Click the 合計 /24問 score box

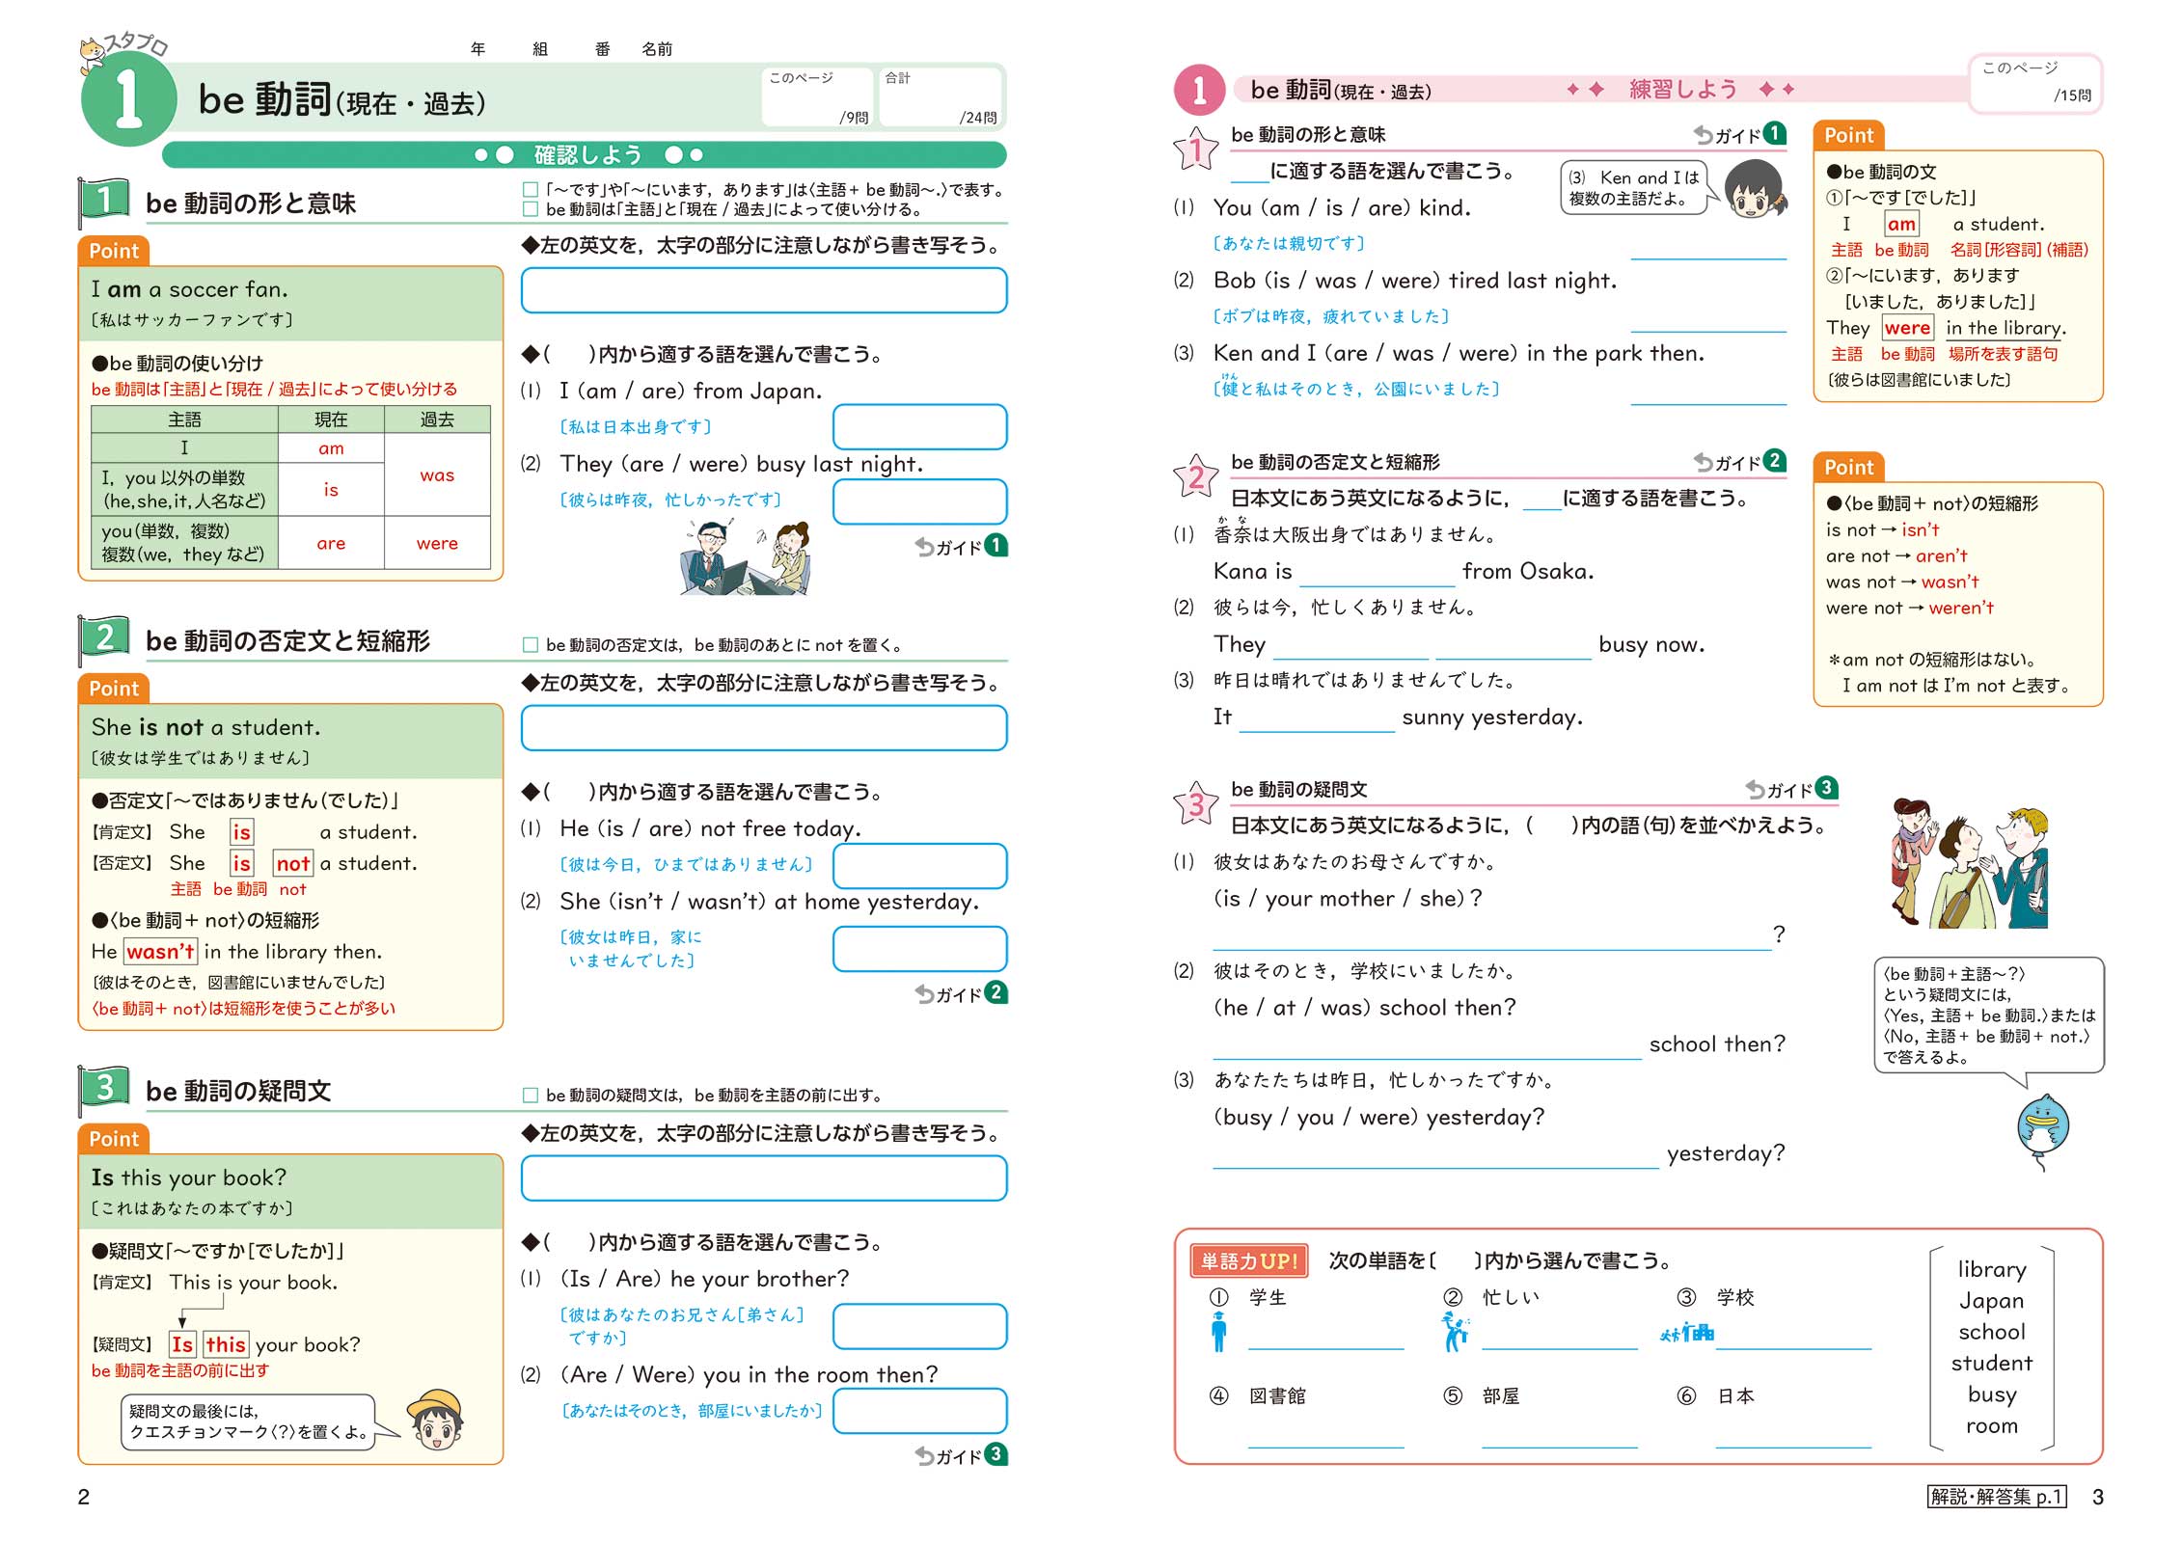point(941,96)
